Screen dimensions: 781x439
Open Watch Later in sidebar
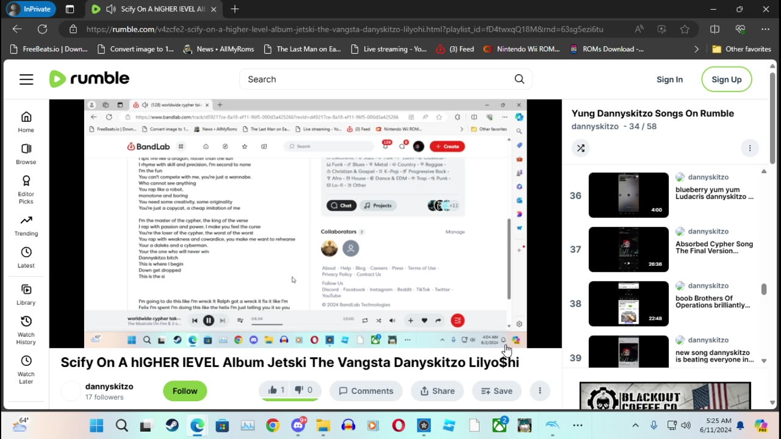tap(26, 370)
